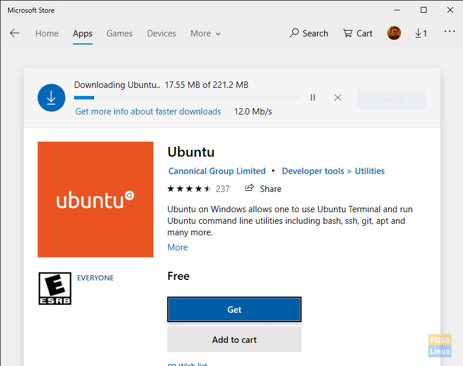Minimize the Microsoft Store window
Screen dimensions: 463x366
point(397,10)
